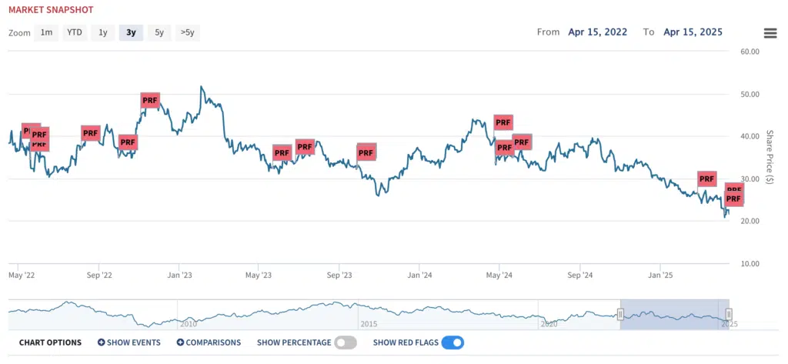The width and height of the screenshot is (788, 364).
Task: Click the left navigator range handle
Action: [621, 315]
